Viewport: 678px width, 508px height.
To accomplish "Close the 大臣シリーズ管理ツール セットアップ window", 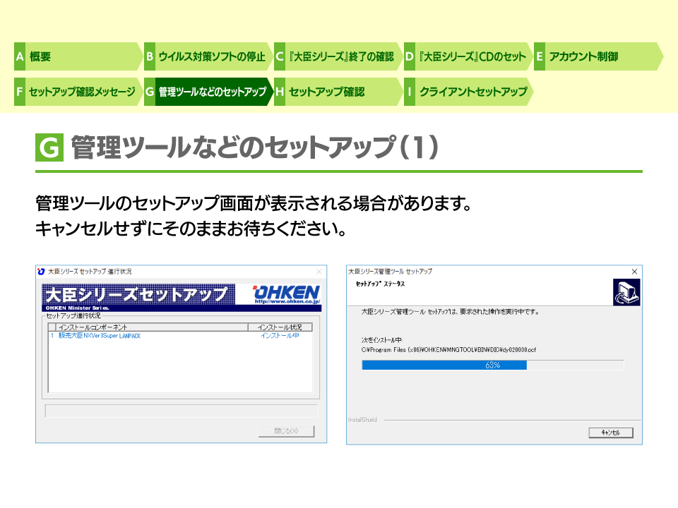I will 634,271.
